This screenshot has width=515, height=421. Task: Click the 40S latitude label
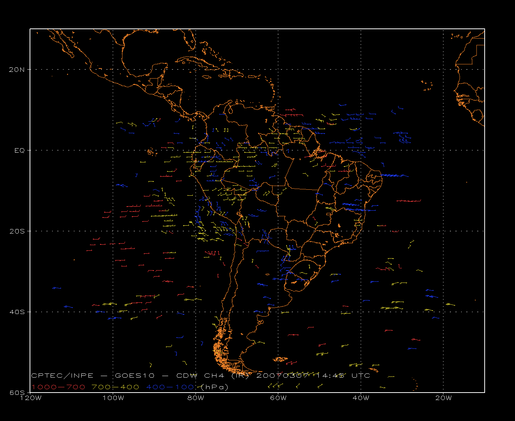pyautogui.click(x=17, y=312)
